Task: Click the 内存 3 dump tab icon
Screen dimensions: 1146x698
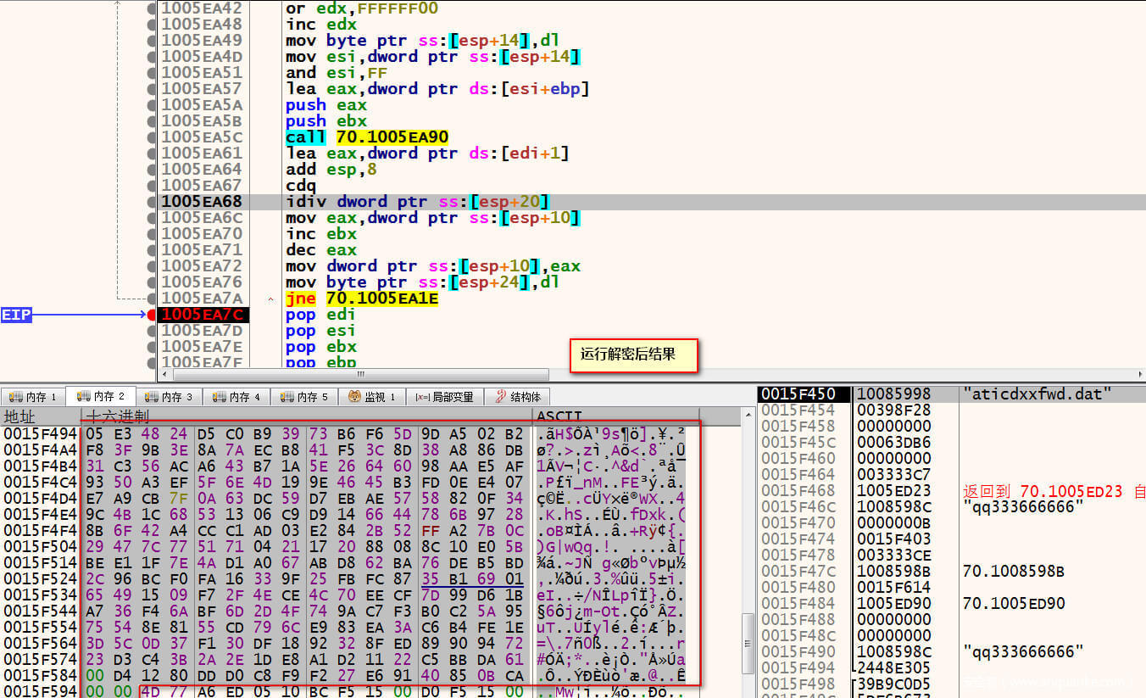Action: (151, 397)
